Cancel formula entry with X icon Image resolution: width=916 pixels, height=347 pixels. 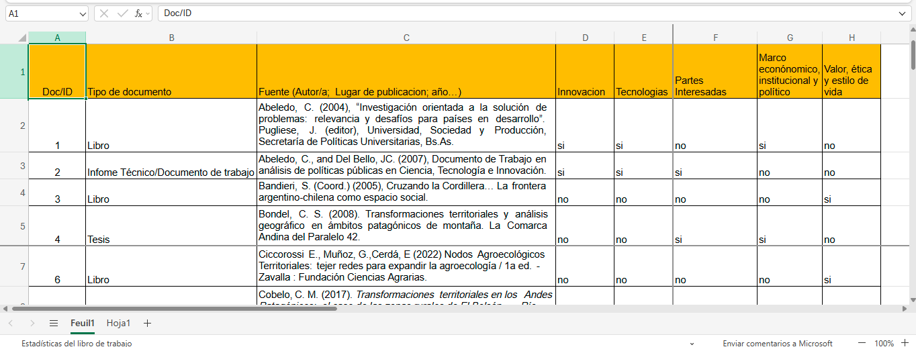(x=105, y=13)
